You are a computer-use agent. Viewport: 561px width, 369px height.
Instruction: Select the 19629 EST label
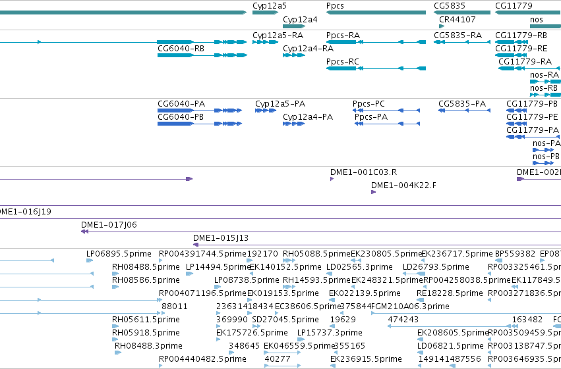pyautogui.click(x=343, y=320)
